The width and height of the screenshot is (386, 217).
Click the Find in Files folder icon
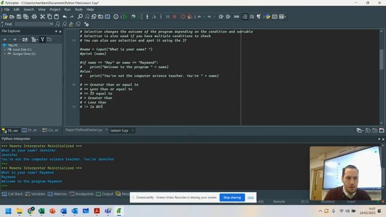pyautogui.click(x=101, y=17)
